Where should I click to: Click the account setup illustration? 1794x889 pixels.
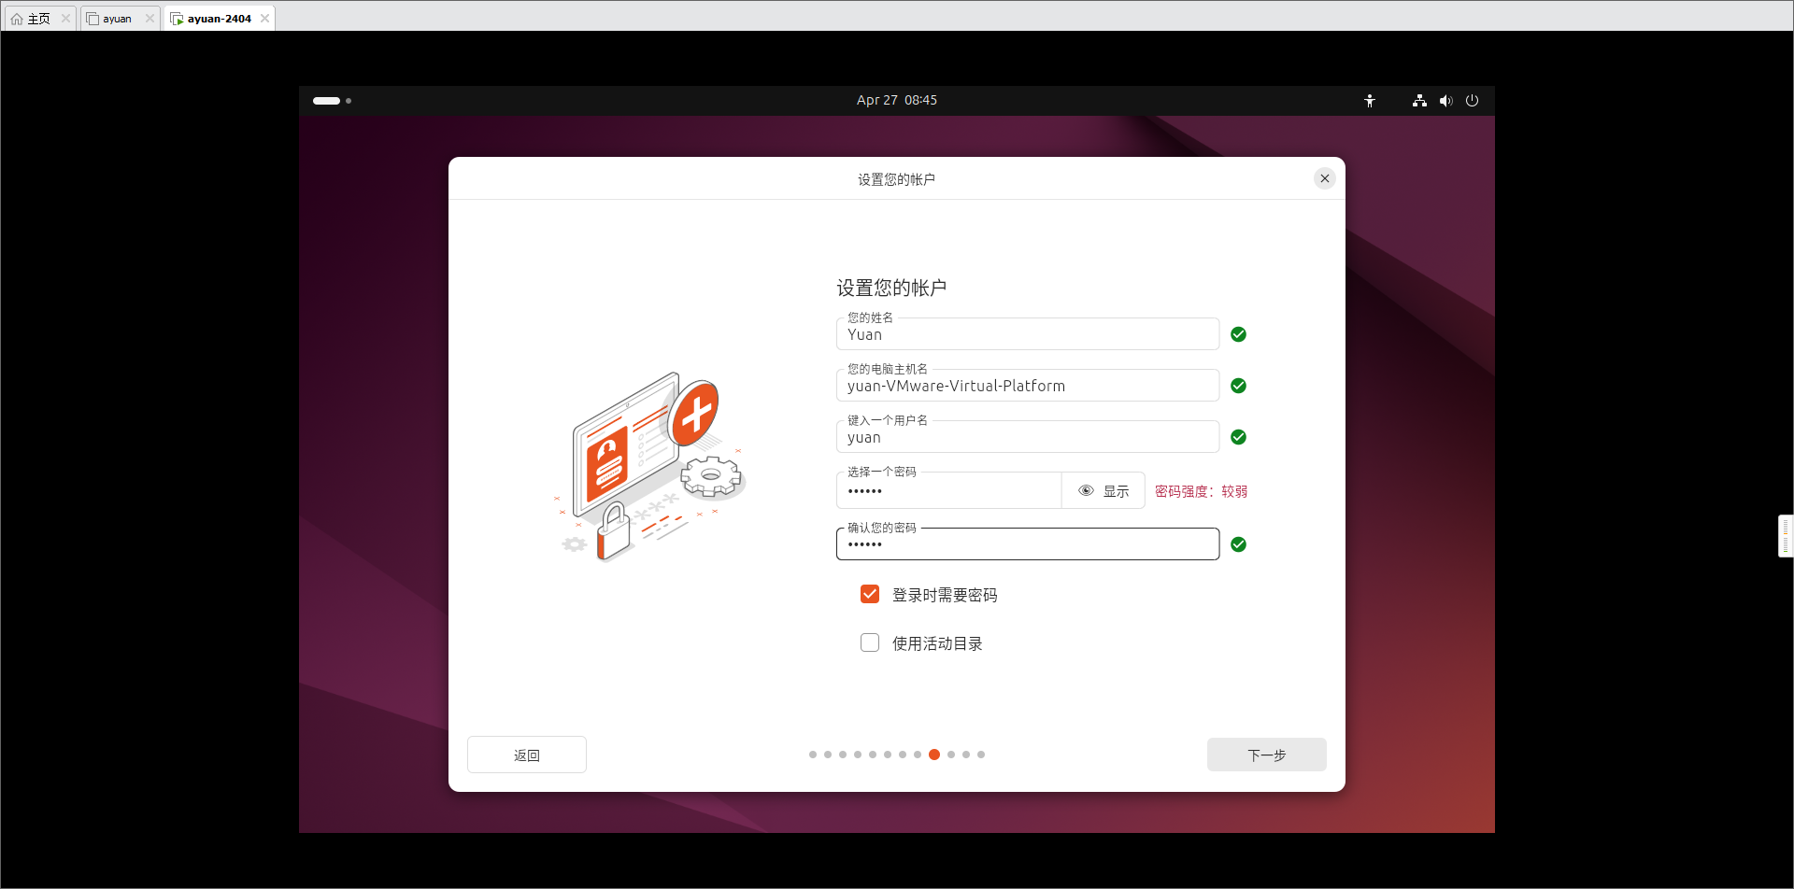tap(650, 467)
